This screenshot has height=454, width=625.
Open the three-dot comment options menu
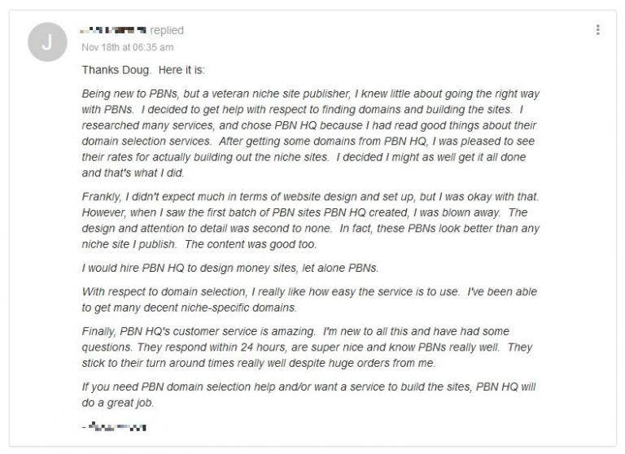tap(598, 30)
